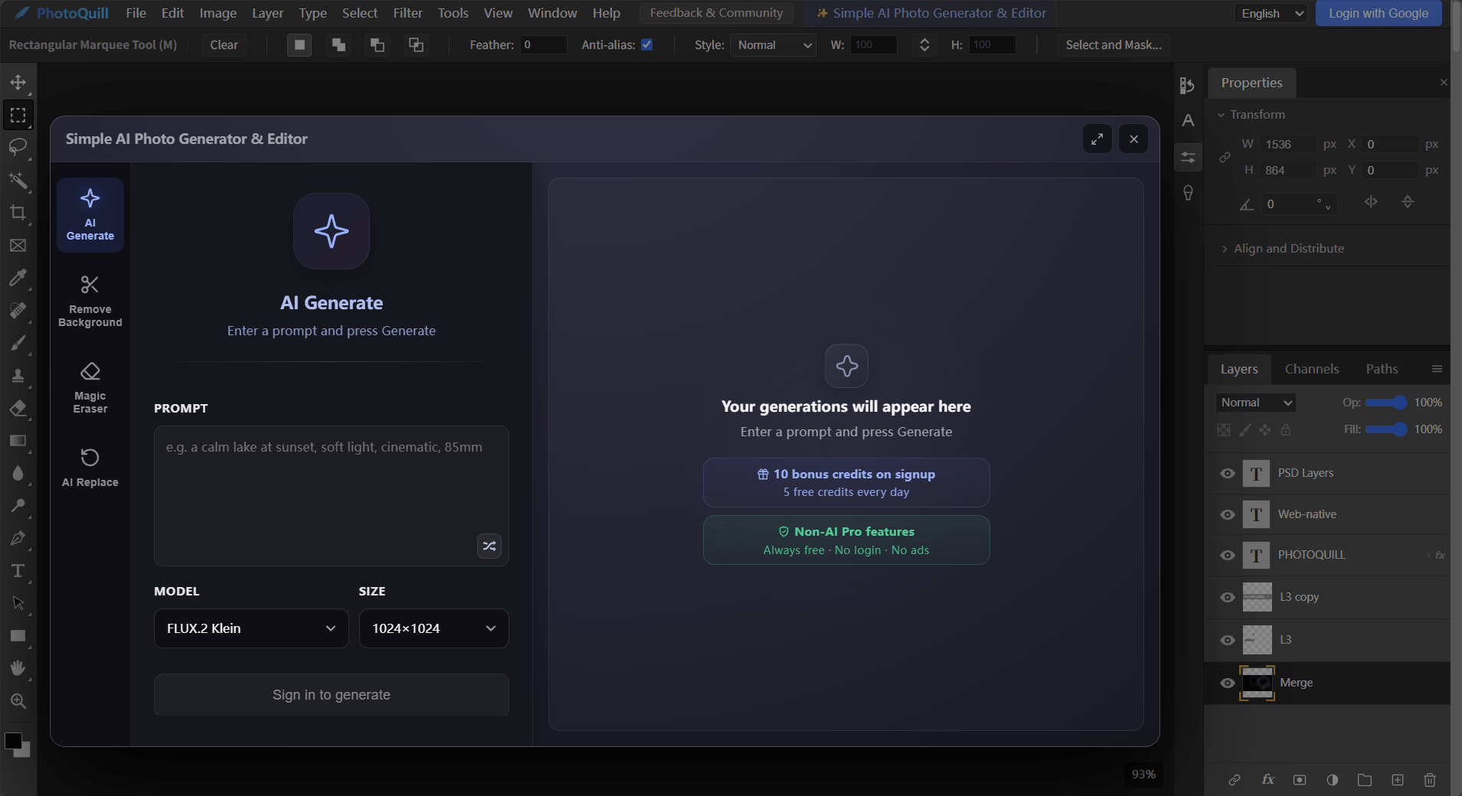Hide the PSD Layers layer
The height and width of the screenshot is (796, 1462).
[1228, 473]
